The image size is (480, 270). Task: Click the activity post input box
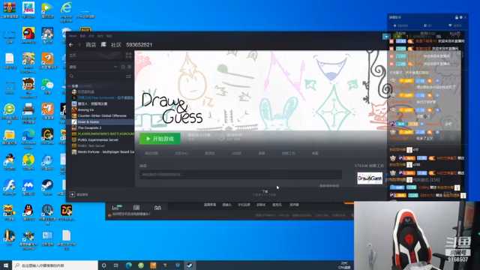[241, 175]
